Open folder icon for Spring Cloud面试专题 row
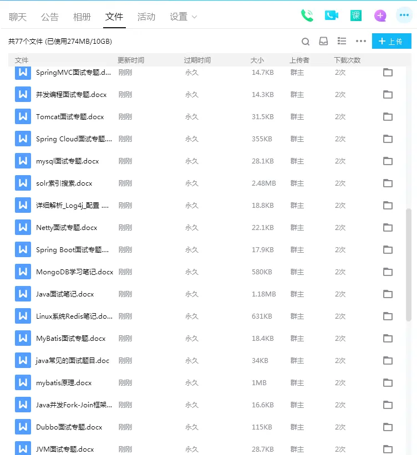Screen dimensions: 417x455 tap(388, 139)
